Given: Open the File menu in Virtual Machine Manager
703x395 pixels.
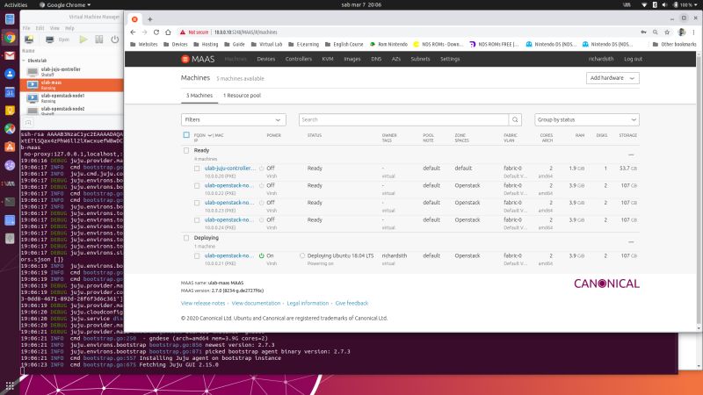Looking at the screenshot, I should coord(26,28).
